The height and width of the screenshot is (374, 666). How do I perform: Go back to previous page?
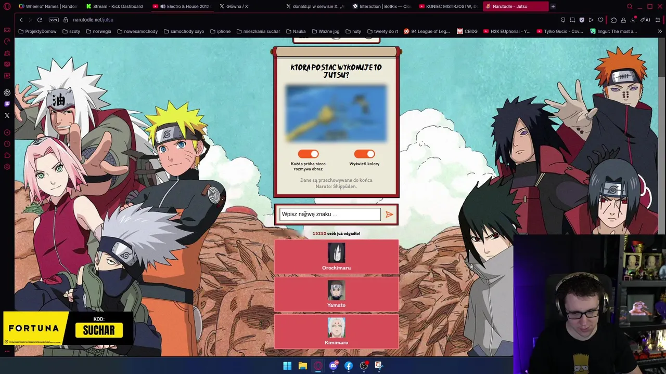click(21, 20)
